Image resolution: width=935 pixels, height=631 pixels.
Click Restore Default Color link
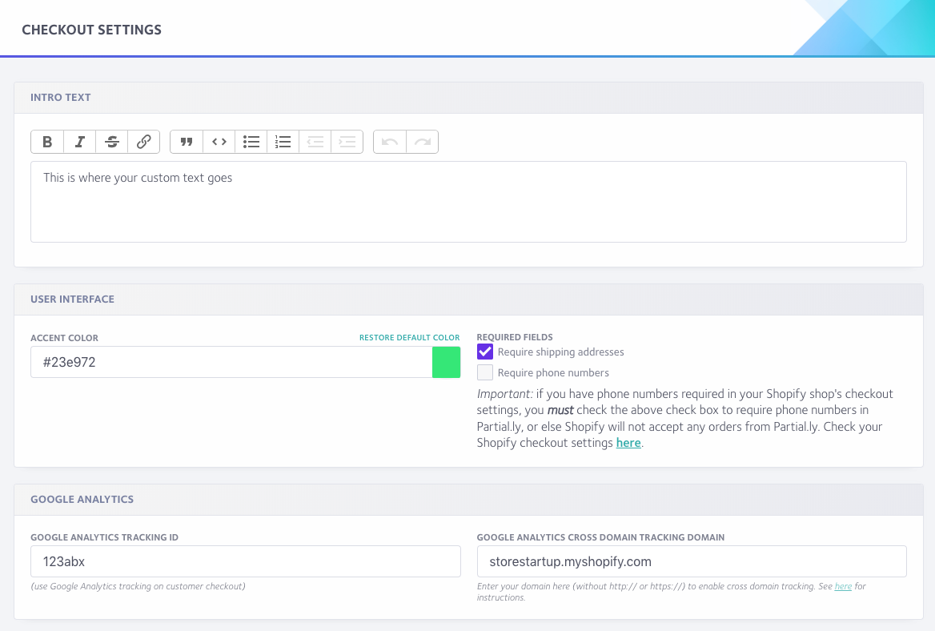409,338
